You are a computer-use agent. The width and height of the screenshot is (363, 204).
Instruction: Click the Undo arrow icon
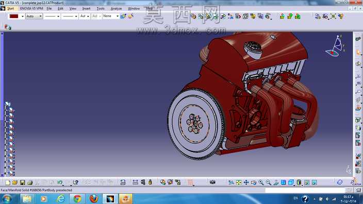click(60, 182)
